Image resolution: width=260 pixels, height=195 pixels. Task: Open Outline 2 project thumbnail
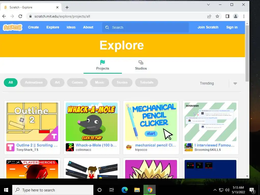click(32, 122)
